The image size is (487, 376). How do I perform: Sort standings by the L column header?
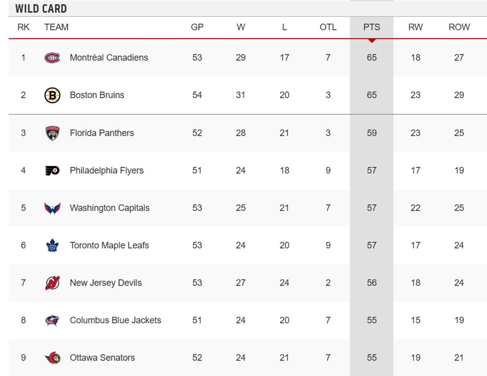(x=284, y=27)
